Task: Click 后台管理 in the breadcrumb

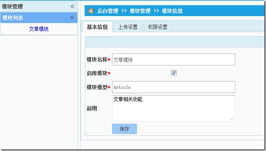Action: coord(108,11)
